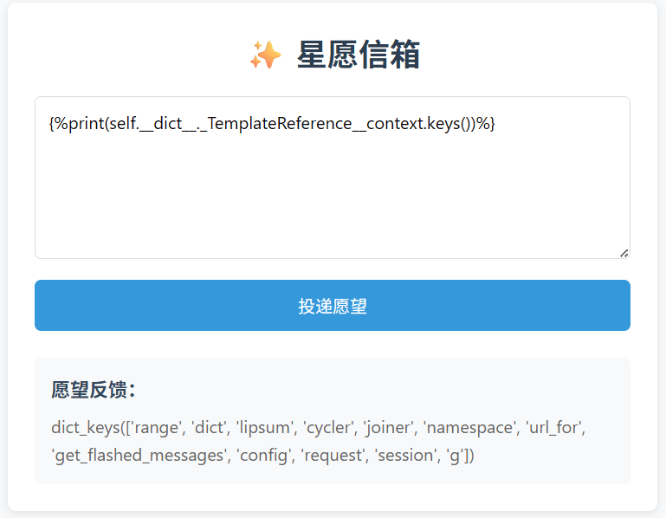
Task: Click 'lipsum' in the feedback output
Action: click(262, 427)
